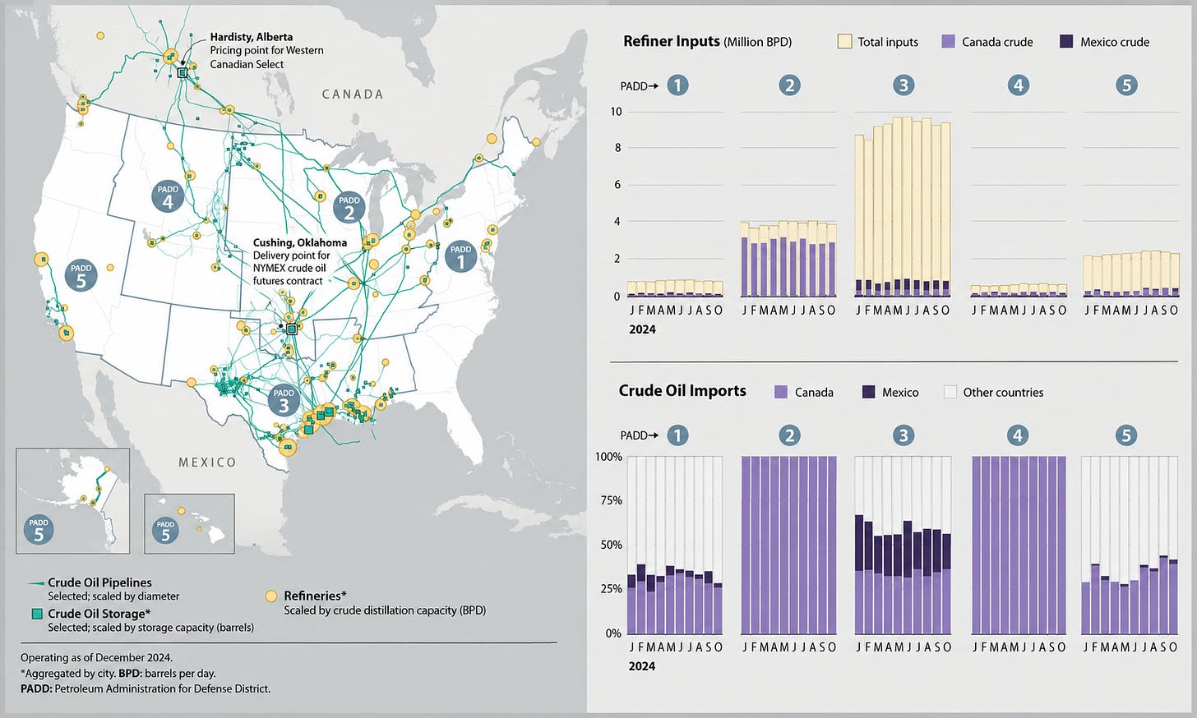
Task: Click the 'PADD→' label in Refiner Inputs chart
Action: click(640, 85)
